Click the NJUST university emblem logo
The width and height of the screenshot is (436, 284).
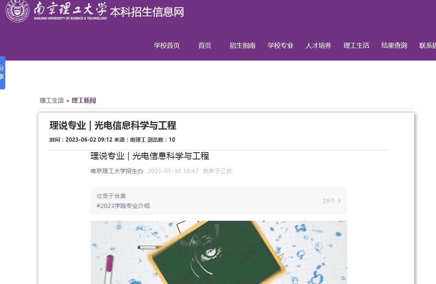click(17, 11)
